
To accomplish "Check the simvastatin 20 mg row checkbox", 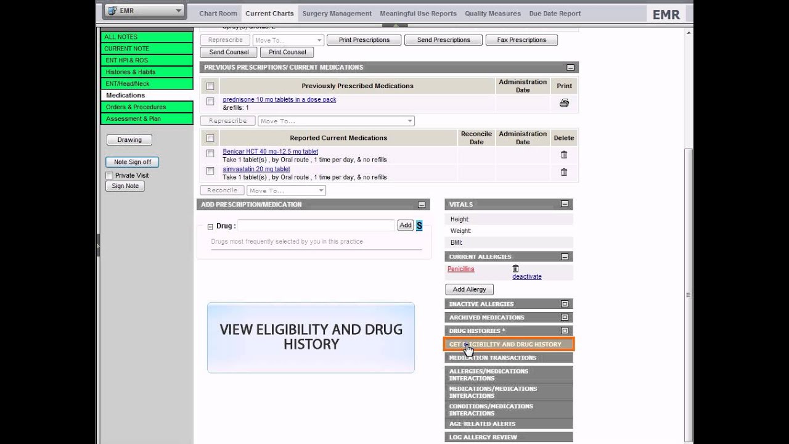I will coord(210,171).
